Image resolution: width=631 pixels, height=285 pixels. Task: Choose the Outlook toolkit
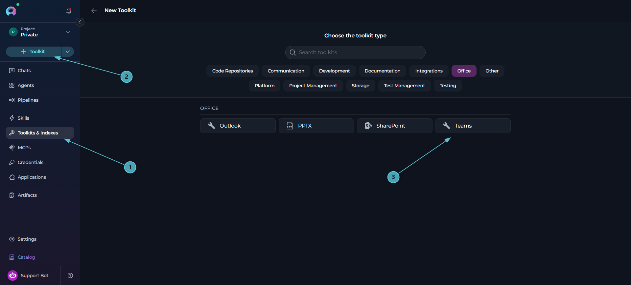pyautogui.click(x=238, y=126)
